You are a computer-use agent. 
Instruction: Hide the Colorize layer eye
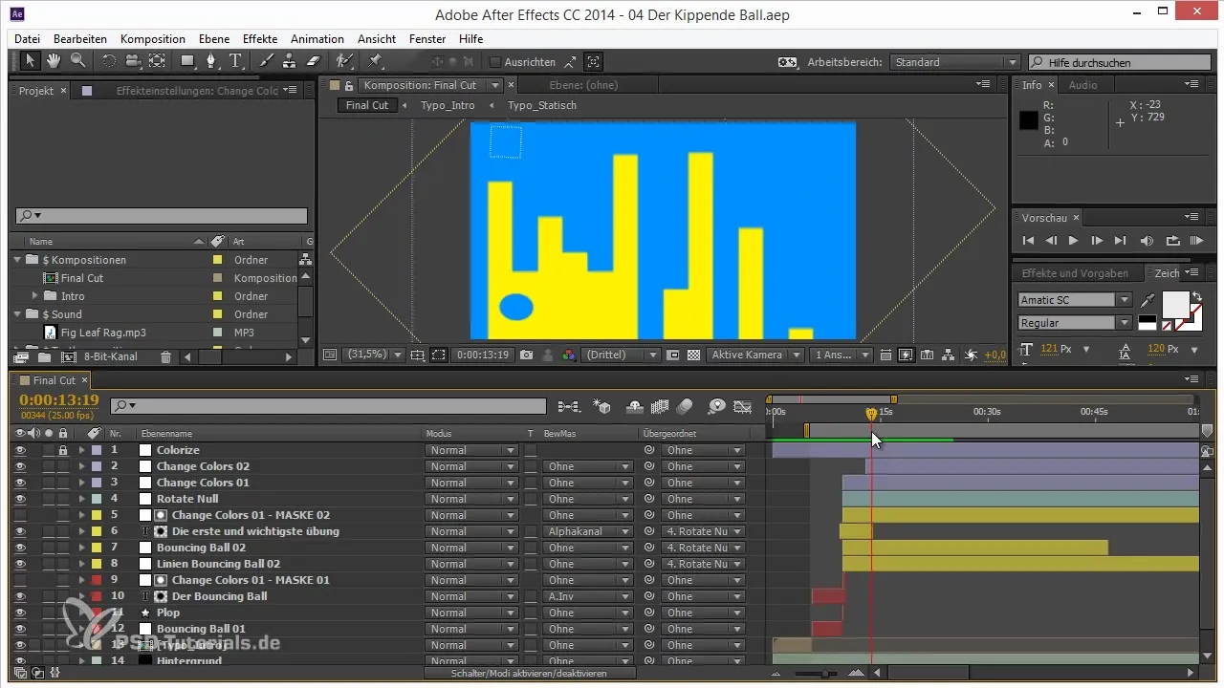click(x=19, y=450)
